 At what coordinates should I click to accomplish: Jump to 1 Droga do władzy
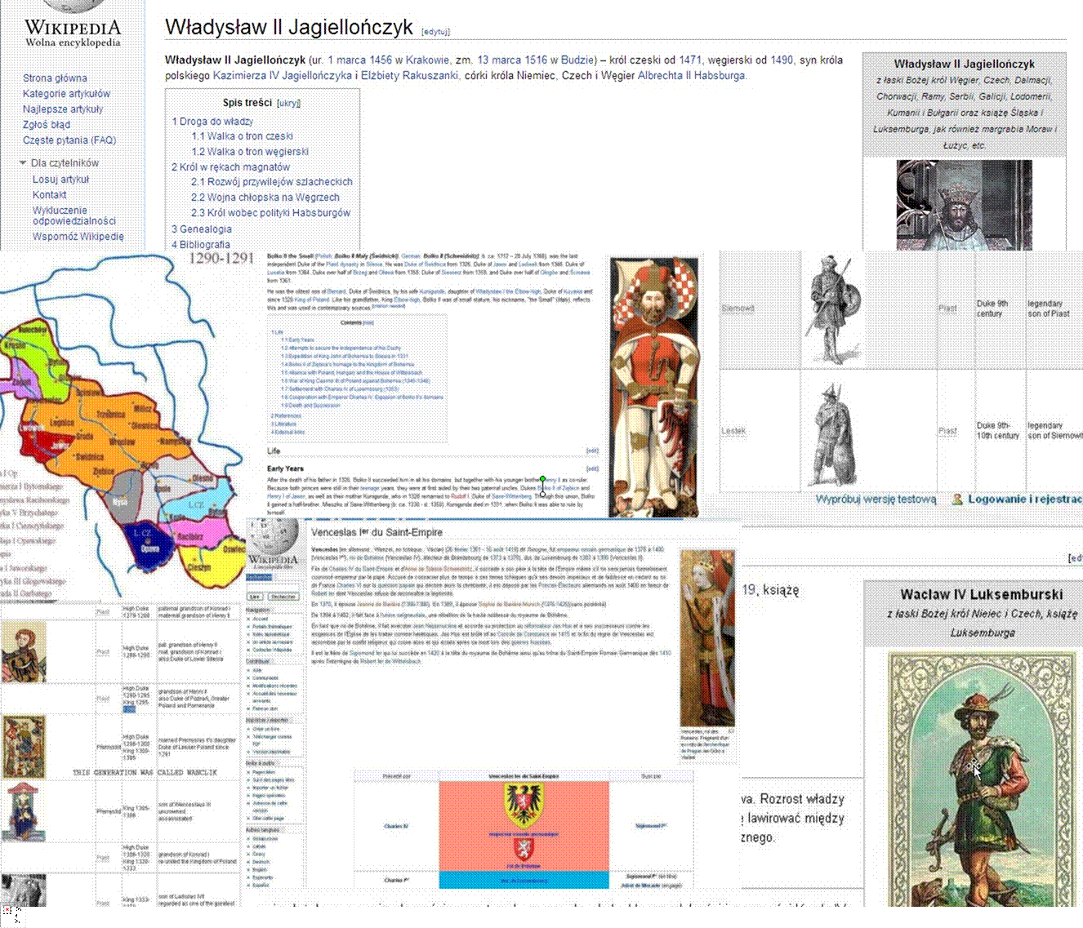212,122
